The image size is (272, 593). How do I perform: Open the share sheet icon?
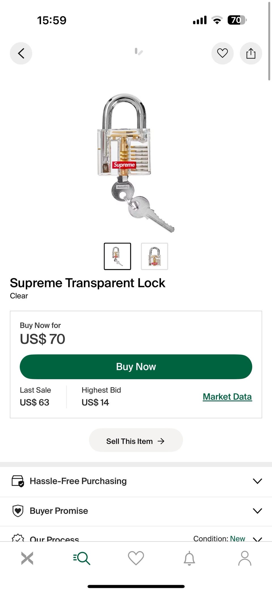[x=251, y=53]
